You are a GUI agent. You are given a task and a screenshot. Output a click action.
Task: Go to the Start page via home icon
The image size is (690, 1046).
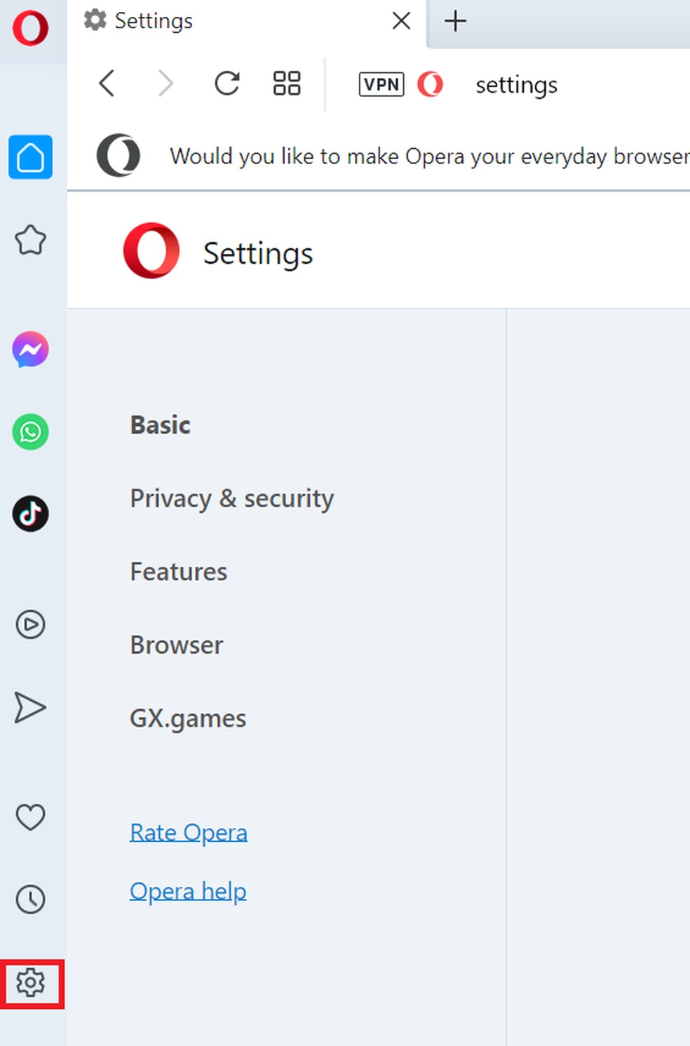(30, 158)
